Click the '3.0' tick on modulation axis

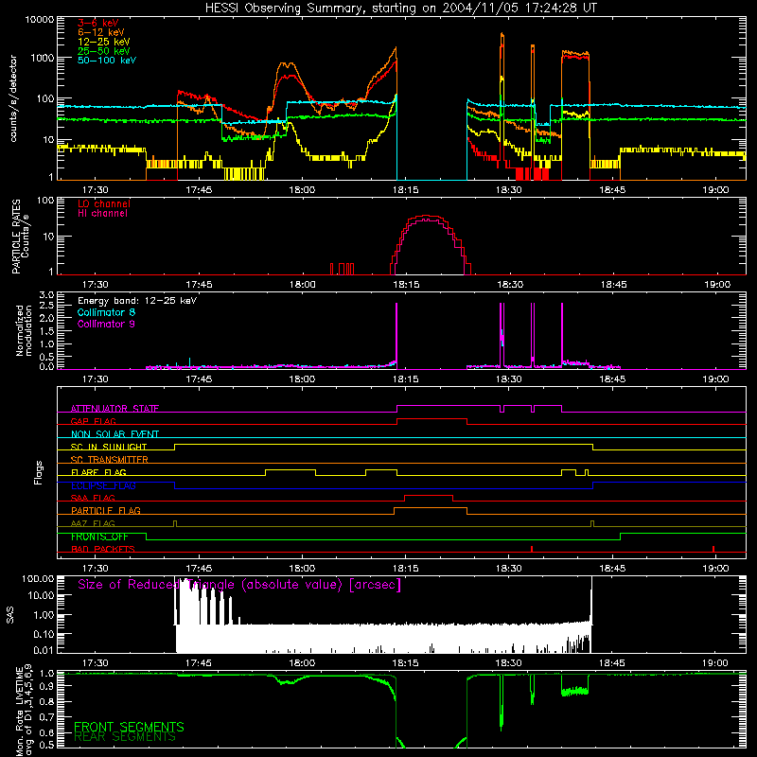(46, 295)
